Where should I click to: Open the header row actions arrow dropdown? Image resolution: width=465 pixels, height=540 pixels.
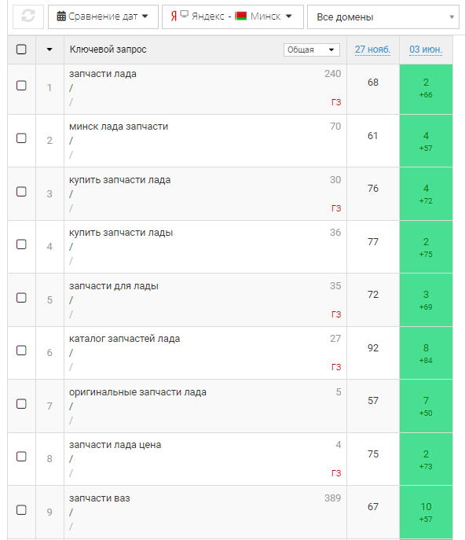click(x=49, y=50)
